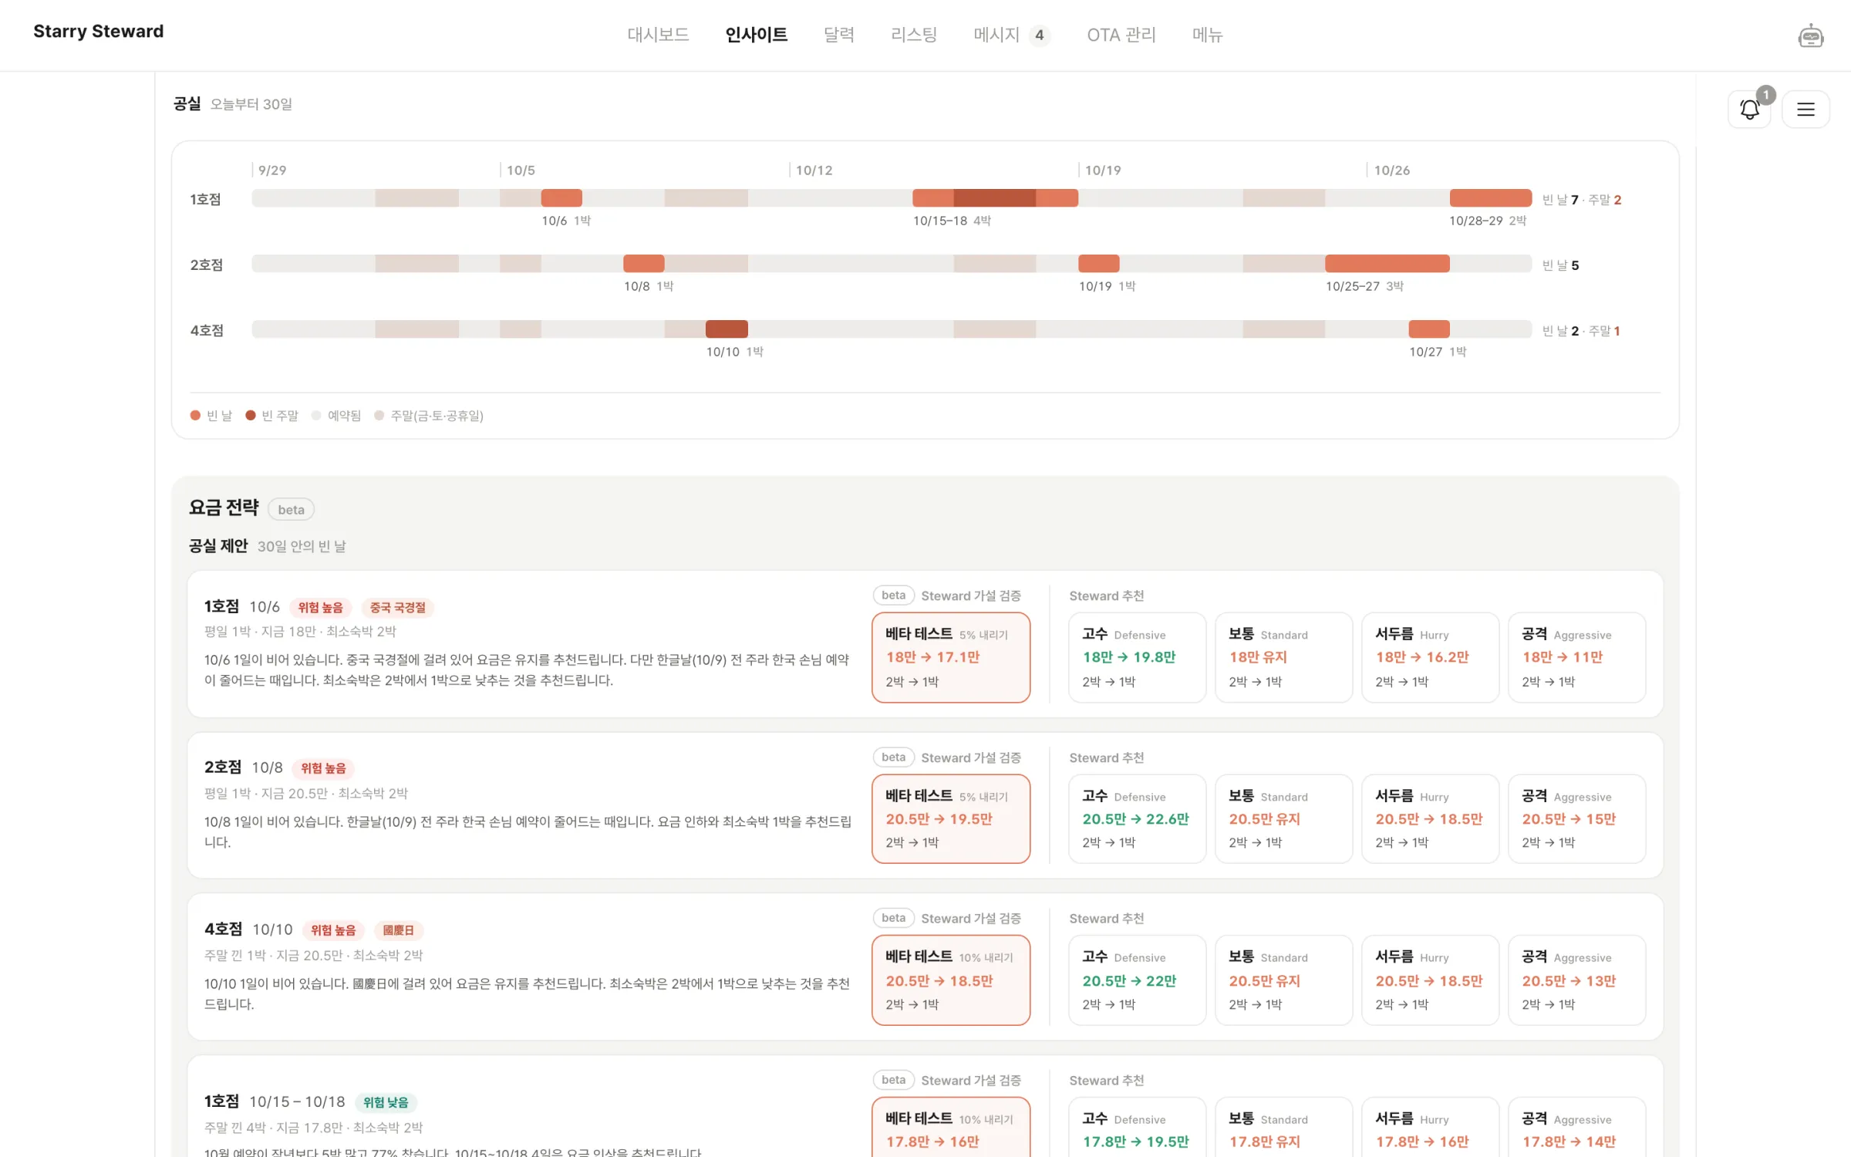Screen dimensions: 1851x1157
Task: Select 2호점 10/8 vacant bar
Action: click(x=644, y=264)
